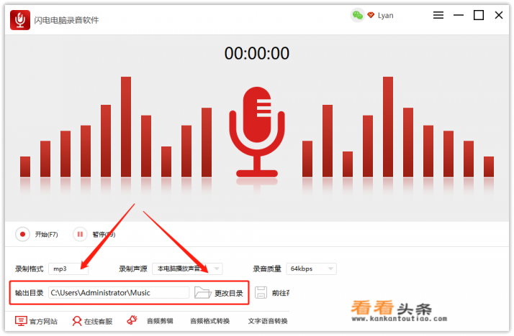Open the 音频格式转换 tool link
This screenshot has width=514, height=336.
pyautogui.click(x=209, y=322)
